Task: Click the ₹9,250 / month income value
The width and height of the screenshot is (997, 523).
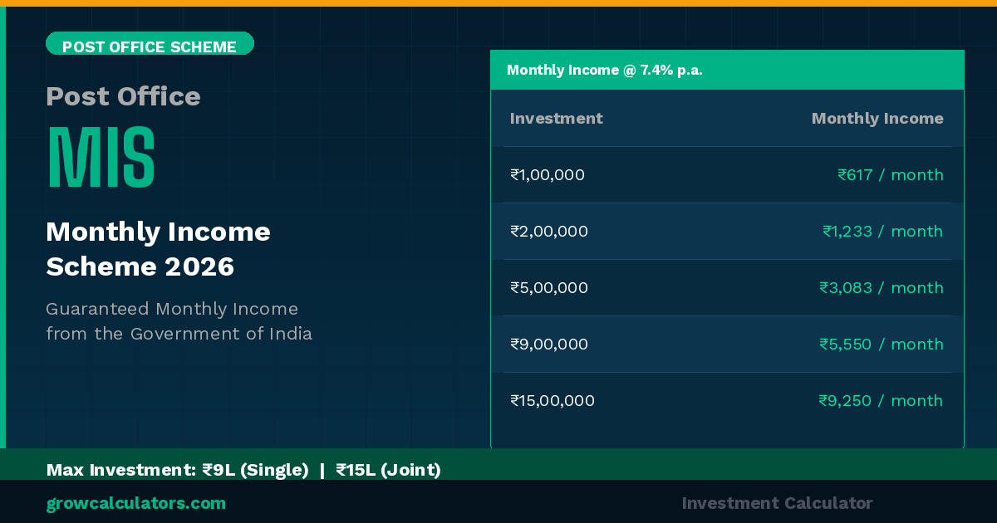Action: (880, 401)
